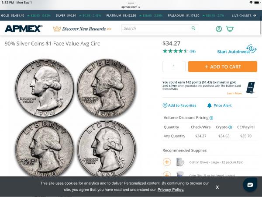Click the Add to Favorites heart icon
This screenshot has height=197, width=262.
coord(165,106)
